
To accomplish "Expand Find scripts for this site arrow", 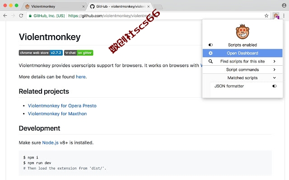I will coord(274,61).
